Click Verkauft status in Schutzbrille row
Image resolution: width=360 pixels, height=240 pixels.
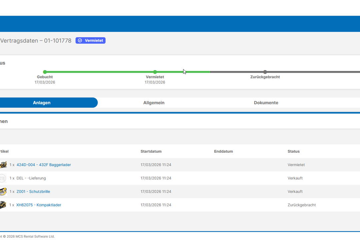(295, 192)
